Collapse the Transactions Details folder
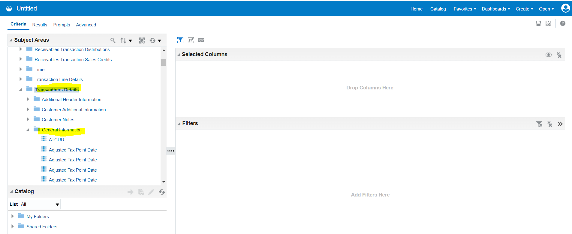Viewport: 572px width, 234px height. tap(21, 89)
